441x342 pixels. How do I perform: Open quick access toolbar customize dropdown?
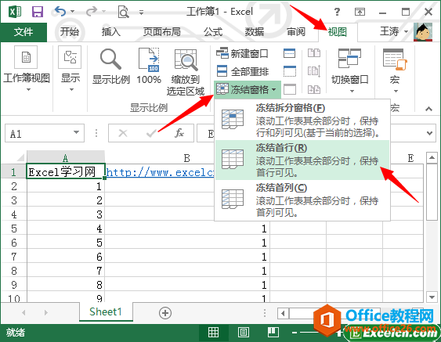click(142, 12)
